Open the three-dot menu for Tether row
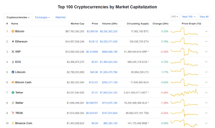 click(x=206, y=93)
